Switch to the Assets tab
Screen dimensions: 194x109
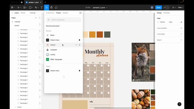(23, 13)
